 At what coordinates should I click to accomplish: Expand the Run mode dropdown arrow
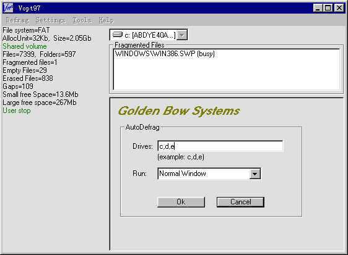[x=254, y=173]
